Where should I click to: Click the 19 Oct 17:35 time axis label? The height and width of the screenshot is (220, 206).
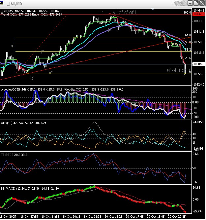pyautogui.click(x=29, y=216)
